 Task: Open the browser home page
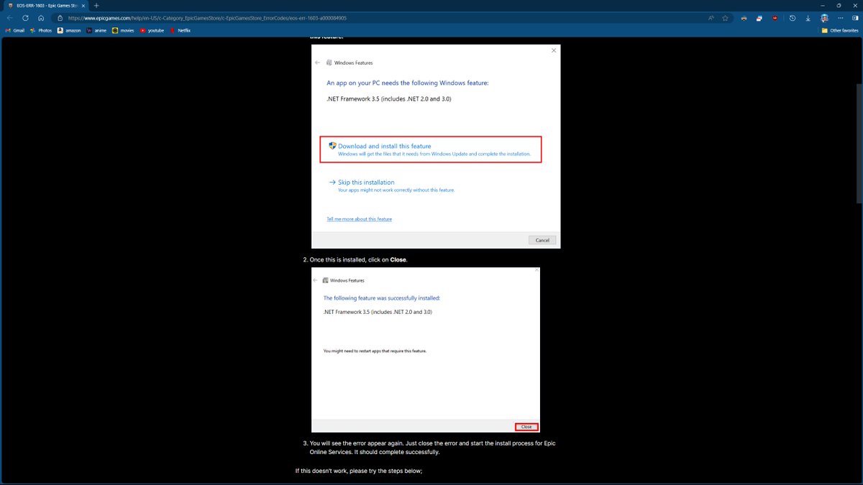pos(41,18)
